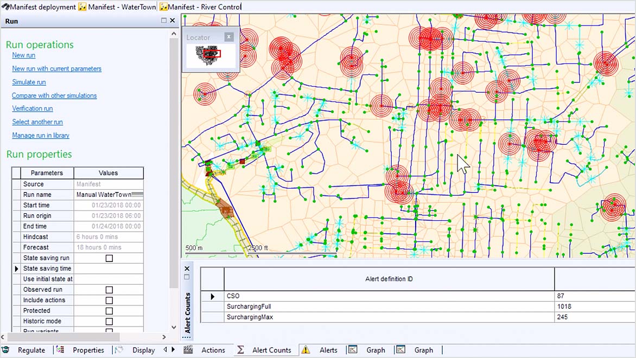Click the Properties icon on the bottom bar

pos(60,350)
